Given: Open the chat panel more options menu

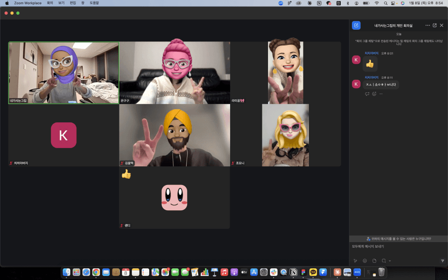Looking at the screenshot, I should pyautogui.click(x=428, y=25).
